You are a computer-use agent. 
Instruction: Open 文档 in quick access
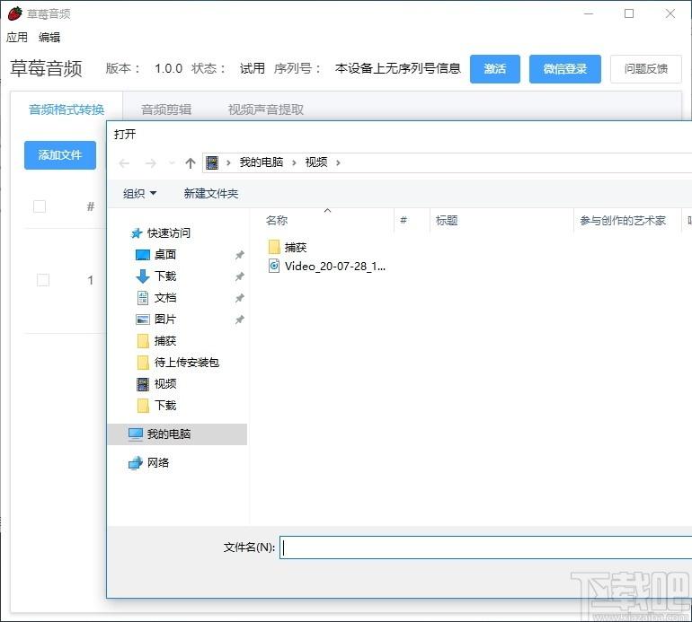coord(165,298)
